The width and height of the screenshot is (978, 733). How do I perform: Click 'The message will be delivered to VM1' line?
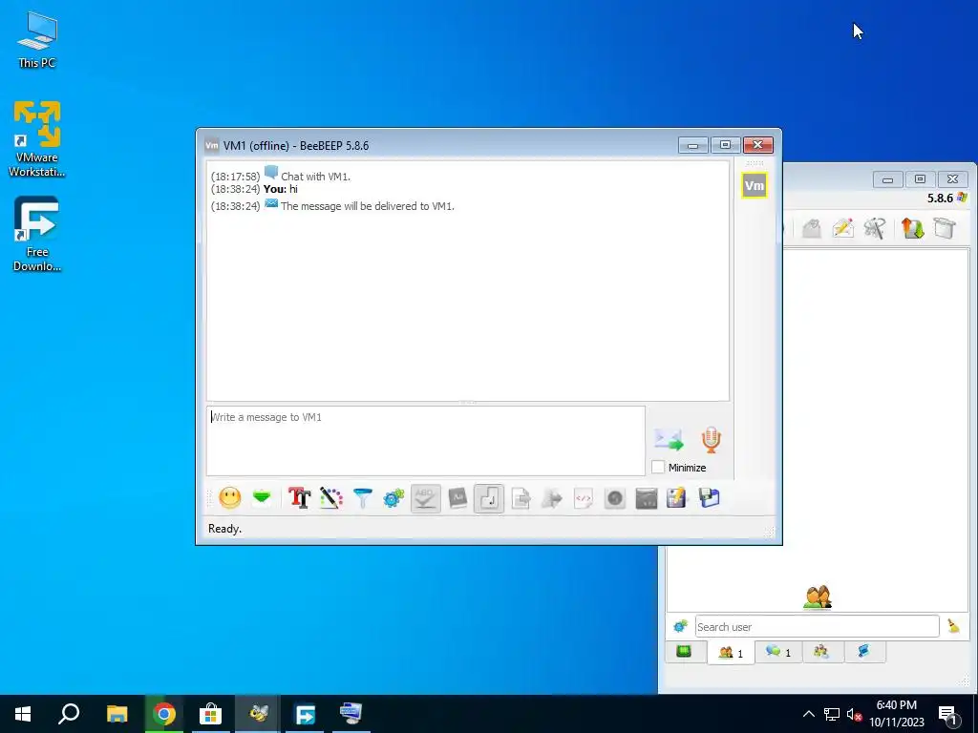click(332, 206)
